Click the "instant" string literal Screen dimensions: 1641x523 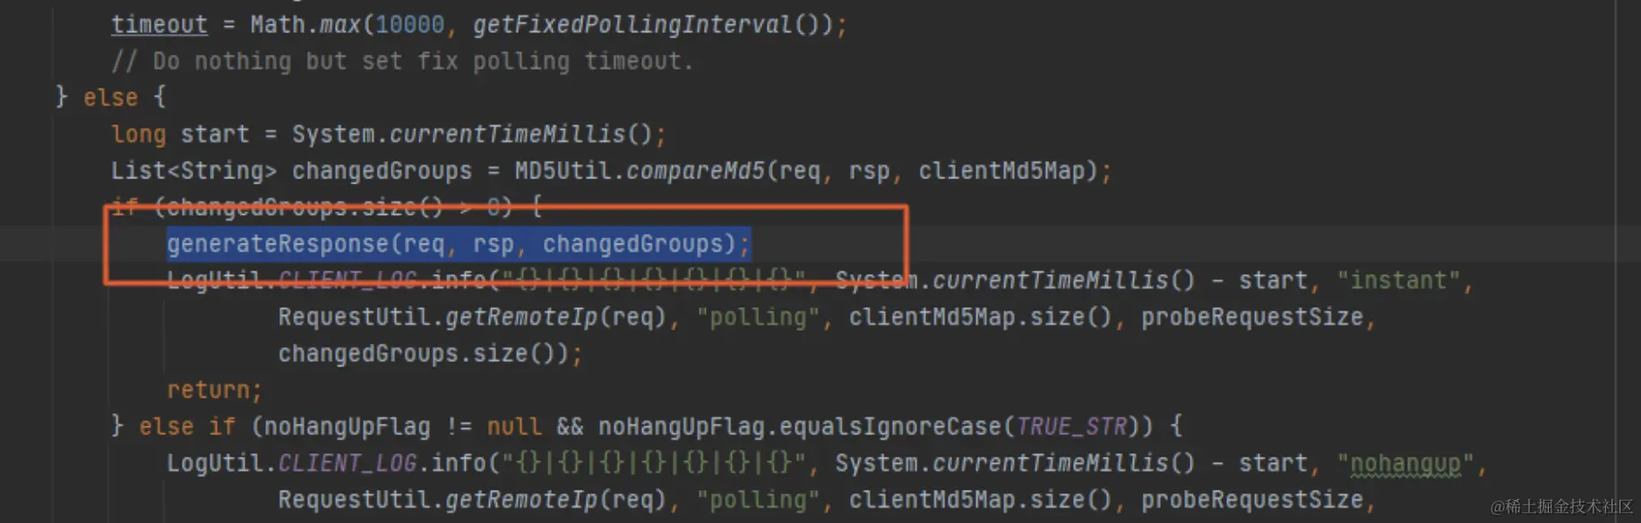1398,280
